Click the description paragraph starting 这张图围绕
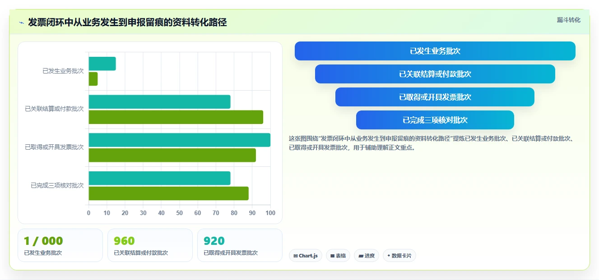 (431, 143)
